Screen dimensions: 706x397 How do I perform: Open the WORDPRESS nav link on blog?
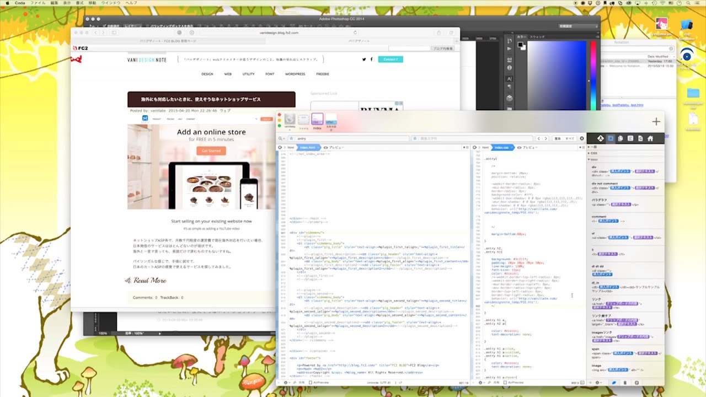point(295,74)
